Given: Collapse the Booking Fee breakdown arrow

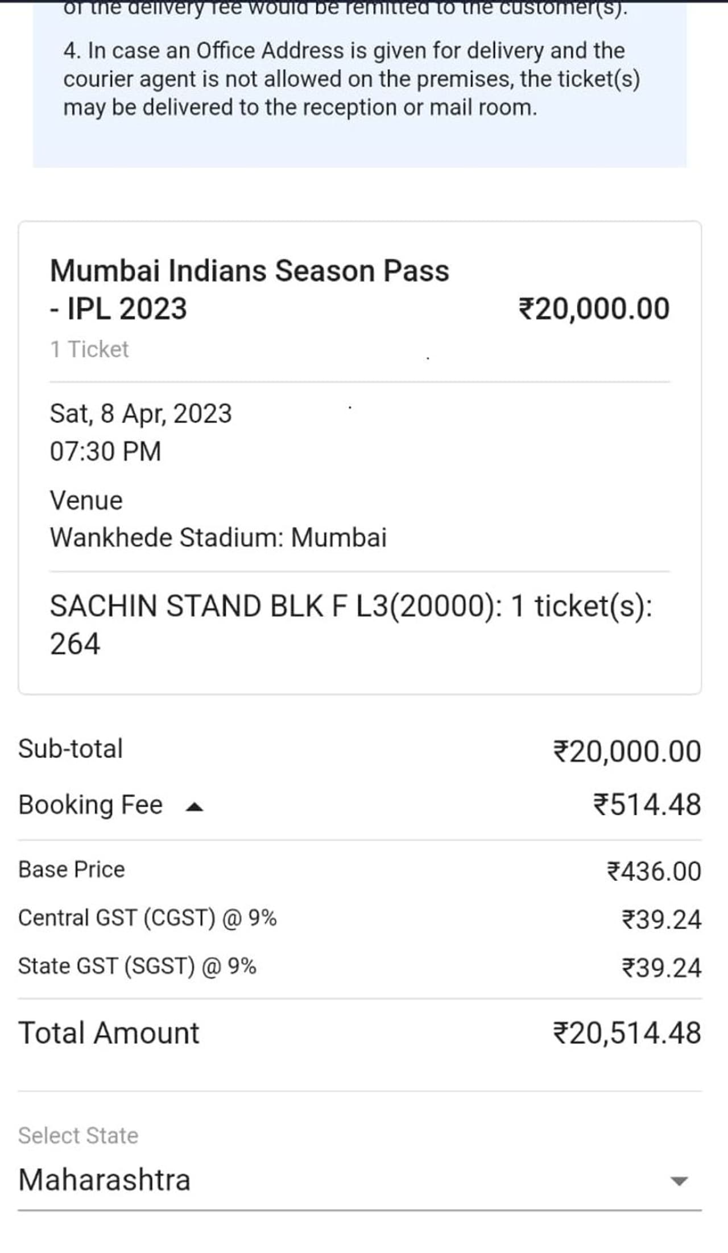Looking at the screenshot, I should pyautogui.click(x=195, y=807).
